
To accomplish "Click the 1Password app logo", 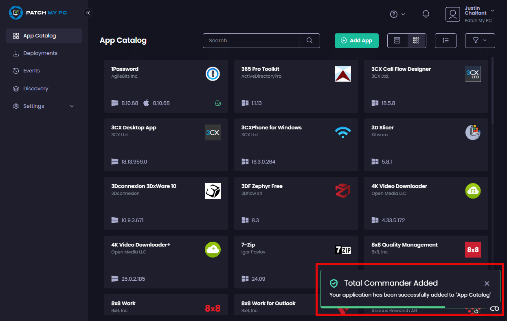I will [x=213, y=74].
